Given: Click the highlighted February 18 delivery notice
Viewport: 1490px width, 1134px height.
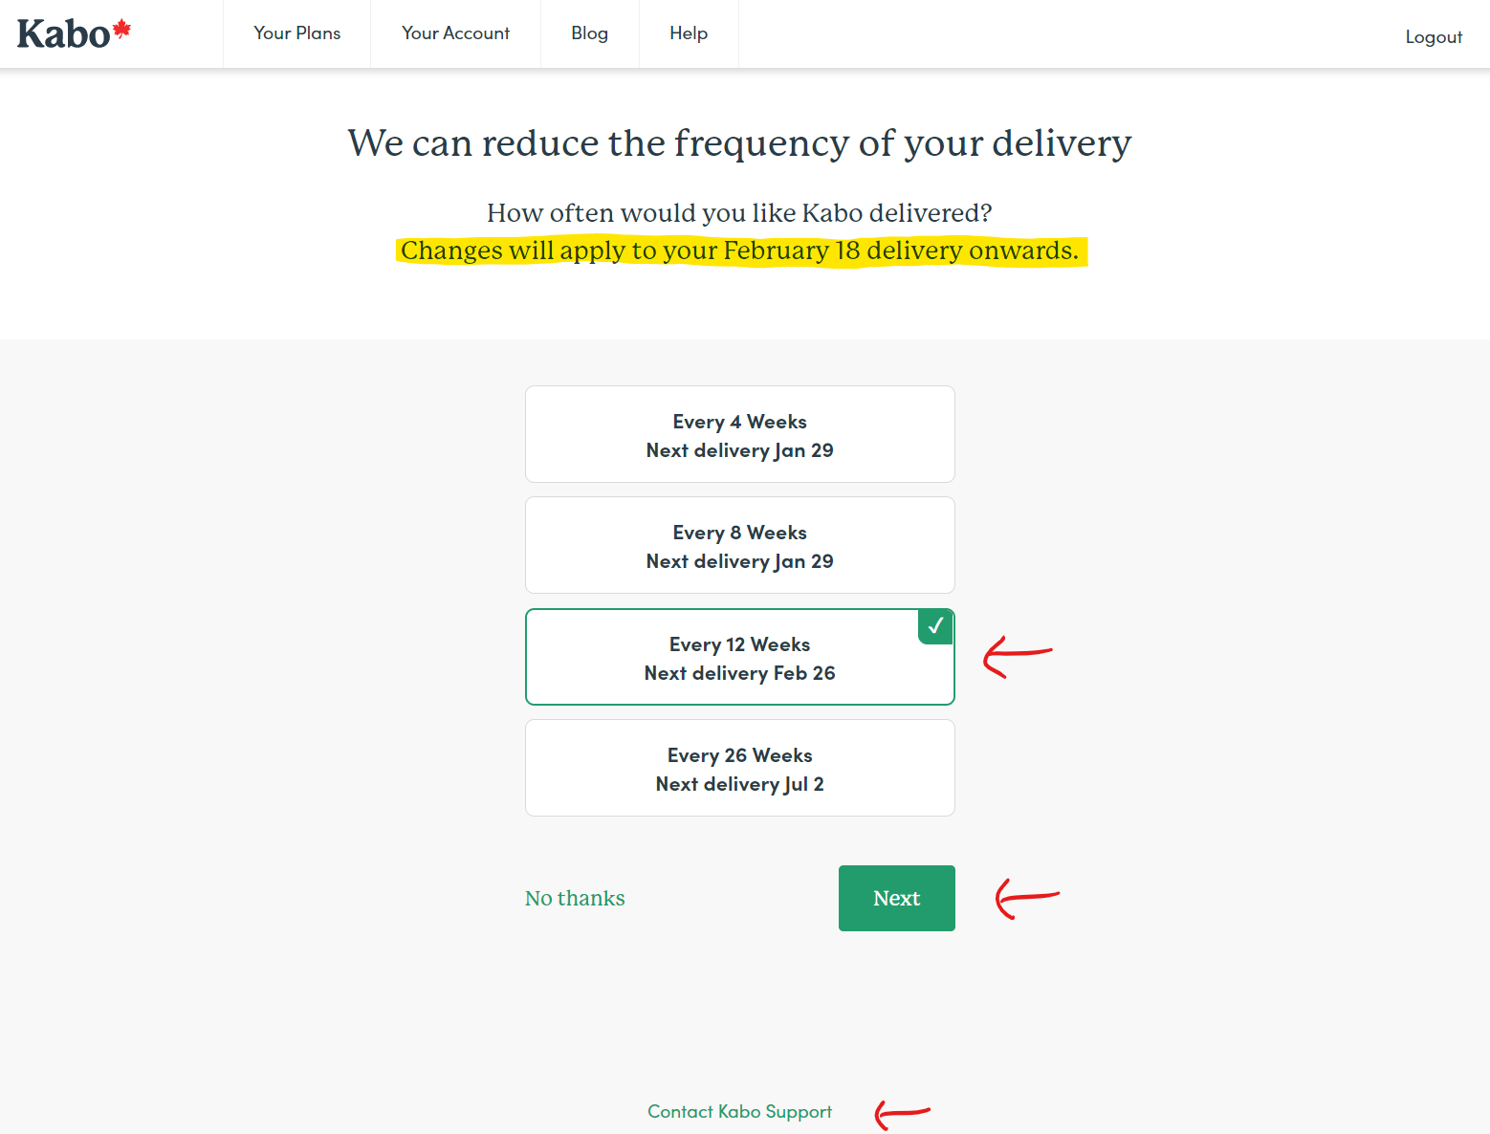Looking at the screenshot, I should point(740,251).
